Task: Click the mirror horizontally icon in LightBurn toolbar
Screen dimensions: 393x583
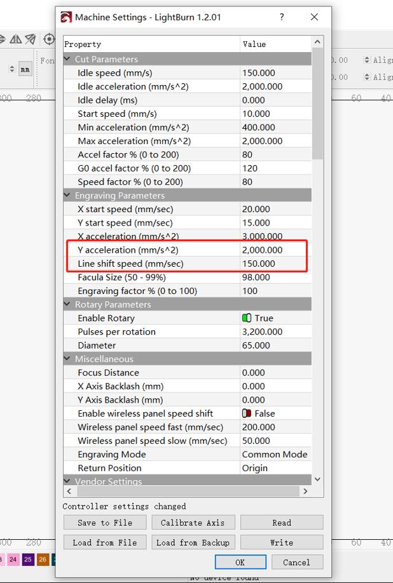Action: click(x=15, y=39)
